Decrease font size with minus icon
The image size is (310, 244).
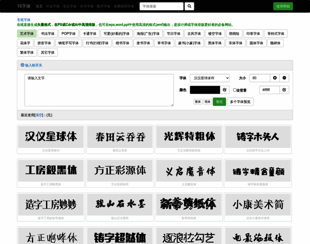click(284, 78)
